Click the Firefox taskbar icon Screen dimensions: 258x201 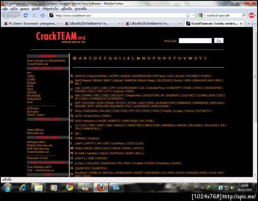pyautogui.click(x=101, y=188)
